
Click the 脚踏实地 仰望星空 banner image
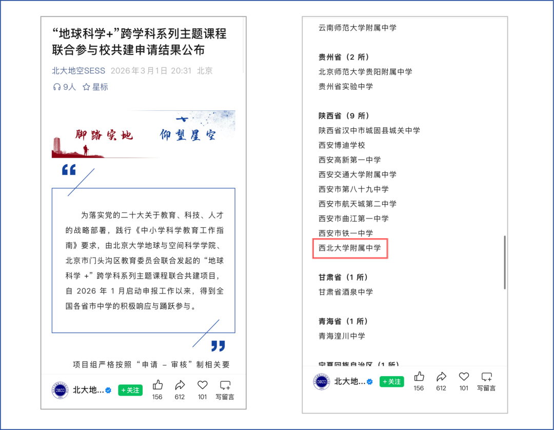(x=143, y=134)
